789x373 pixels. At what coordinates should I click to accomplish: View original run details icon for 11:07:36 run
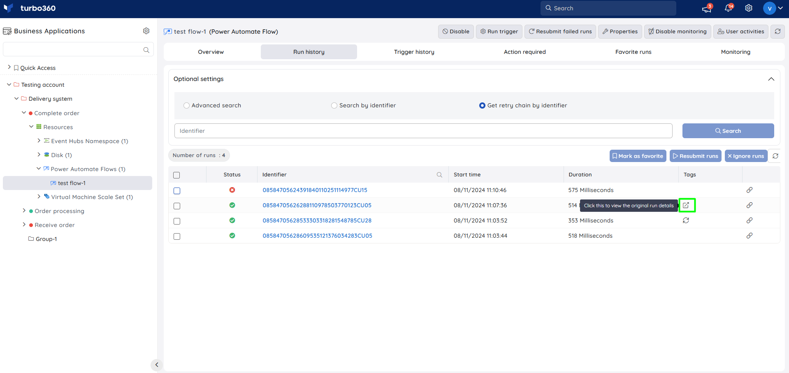click(686, 205)
